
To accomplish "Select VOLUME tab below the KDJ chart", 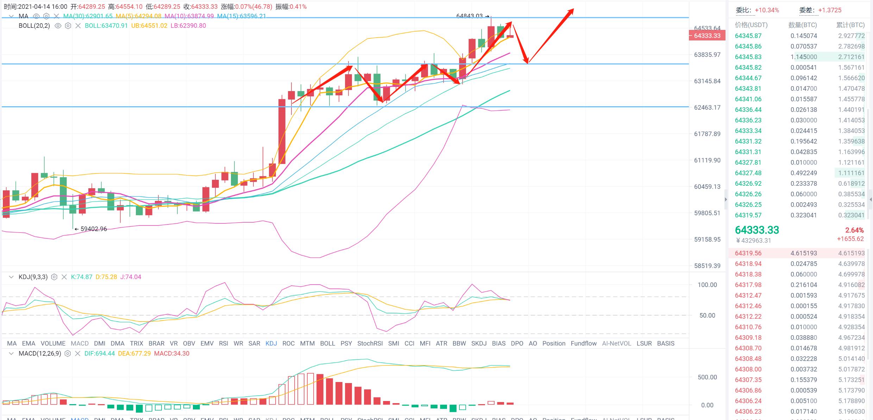I will (53, 343).
